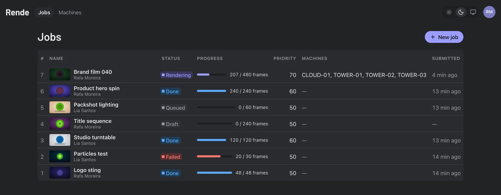Image resolution: width=501 pixels, height=195 pixels.
Task: Click the Priority column header
Action: [x=285, y=58]
